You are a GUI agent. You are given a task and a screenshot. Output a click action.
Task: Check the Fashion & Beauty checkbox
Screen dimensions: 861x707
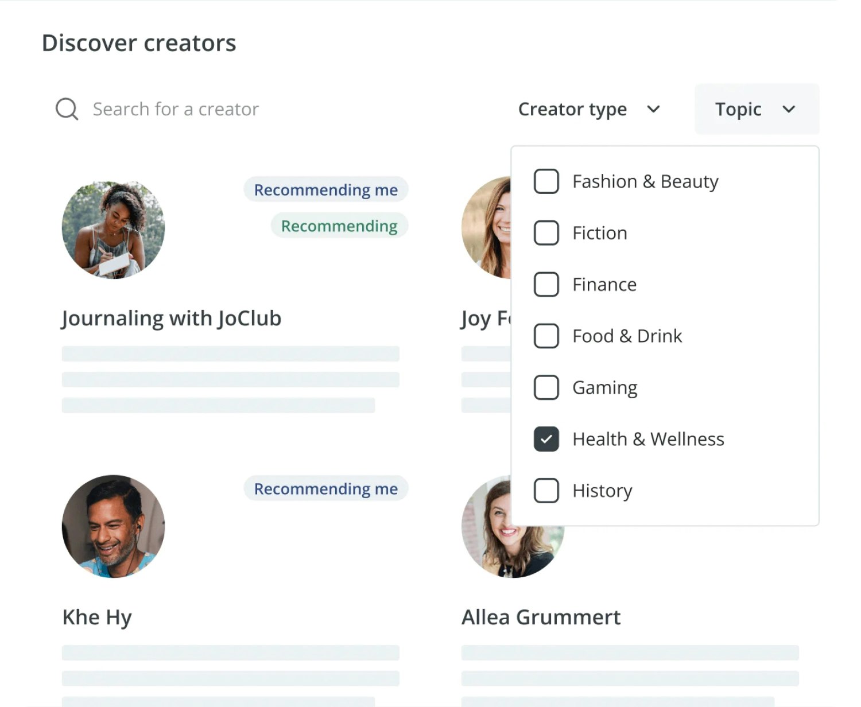(x=546, y=181)
